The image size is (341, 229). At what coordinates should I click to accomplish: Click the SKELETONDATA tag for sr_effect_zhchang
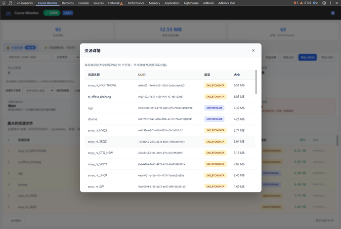(x=215, y=97)
